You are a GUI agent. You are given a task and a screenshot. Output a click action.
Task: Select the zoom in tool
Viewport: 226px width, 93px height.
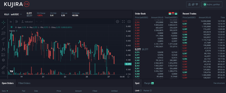click(x=3, y=73)
